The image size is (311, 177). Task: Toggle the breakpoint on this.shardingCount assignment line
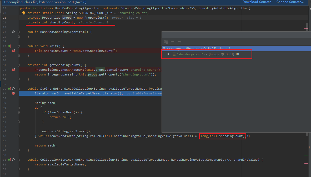click(13, 51)
